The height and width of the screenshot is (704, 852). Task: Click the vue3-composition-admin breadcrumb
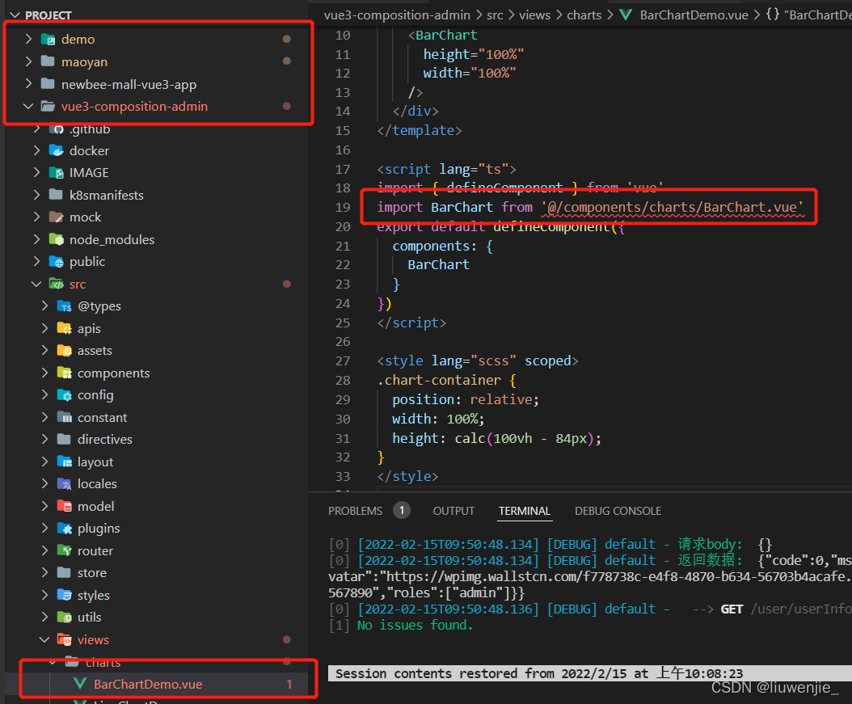point(397,15)
